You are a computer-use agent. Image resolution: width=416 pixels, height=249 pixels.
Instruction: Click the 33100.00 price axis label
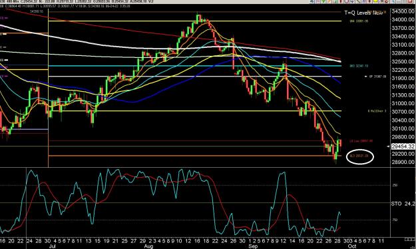[403, 45]
